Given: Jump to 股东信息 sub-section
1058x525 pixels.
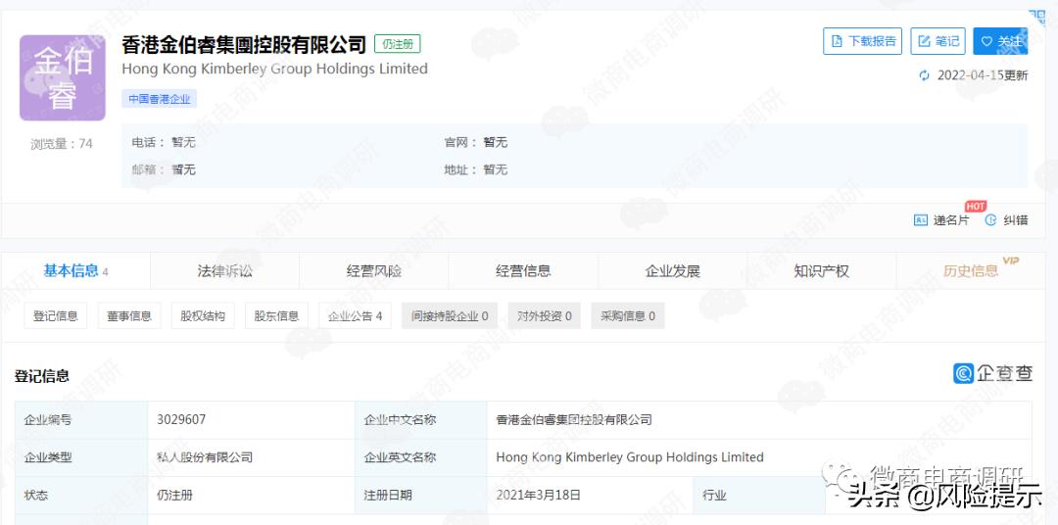Looking at the screenshot, I should pyautogui.click(x=276, y=315).
